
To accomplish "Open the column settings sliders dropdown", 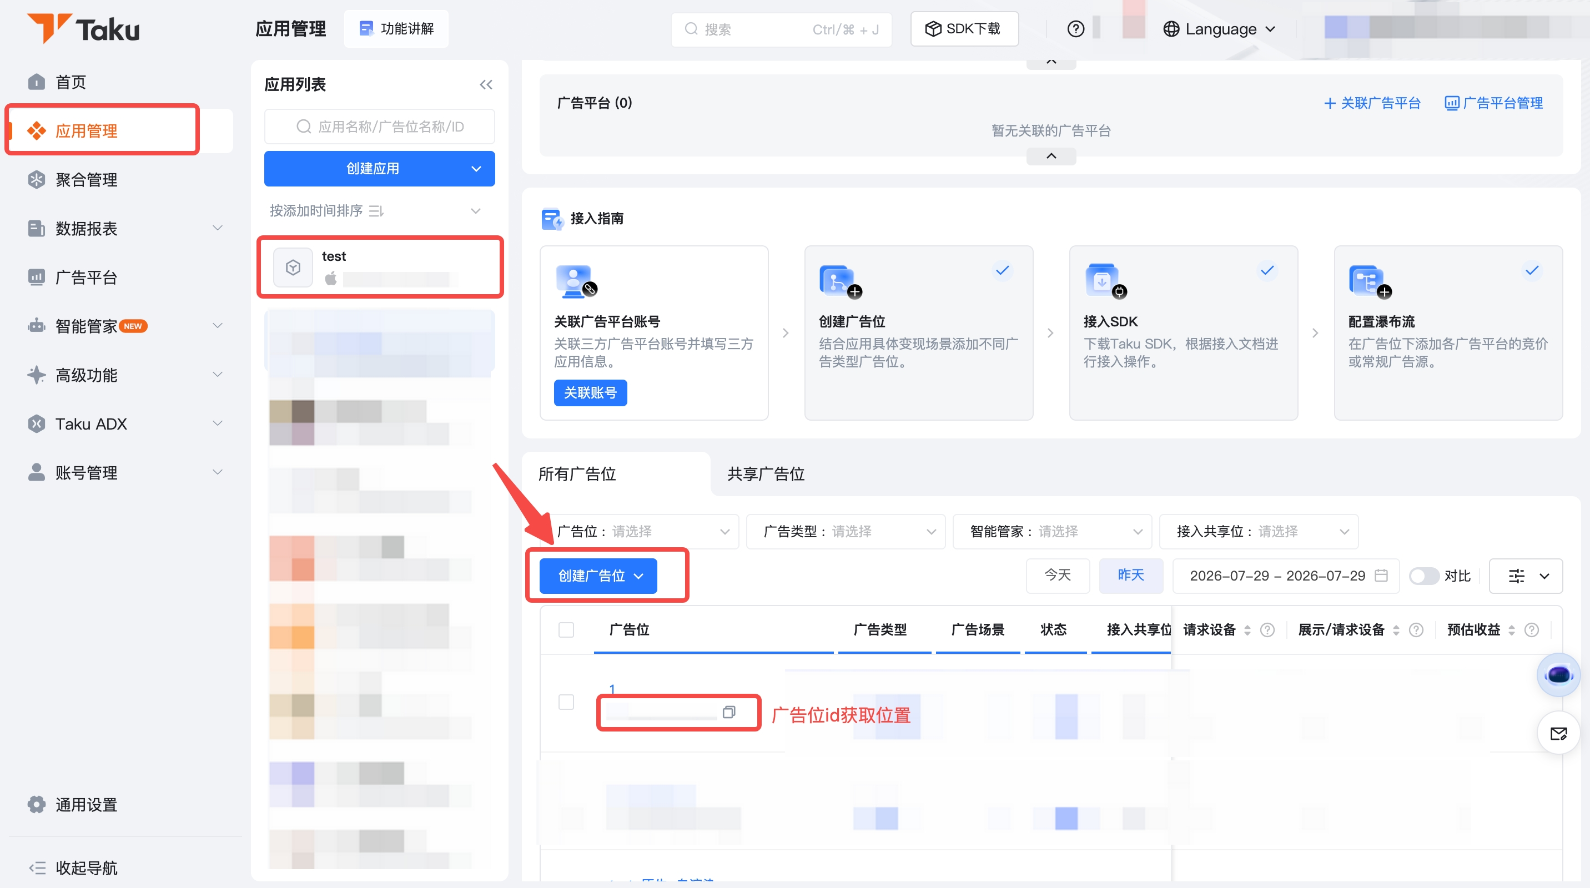I will 1526,576.
